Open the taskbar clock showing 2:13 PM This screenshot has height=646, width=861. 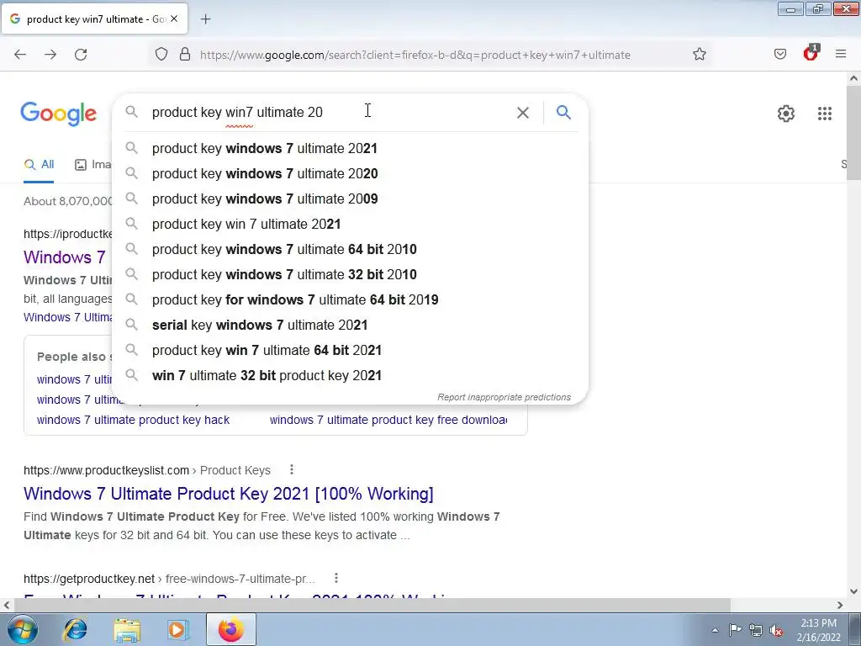click(819, 630)
